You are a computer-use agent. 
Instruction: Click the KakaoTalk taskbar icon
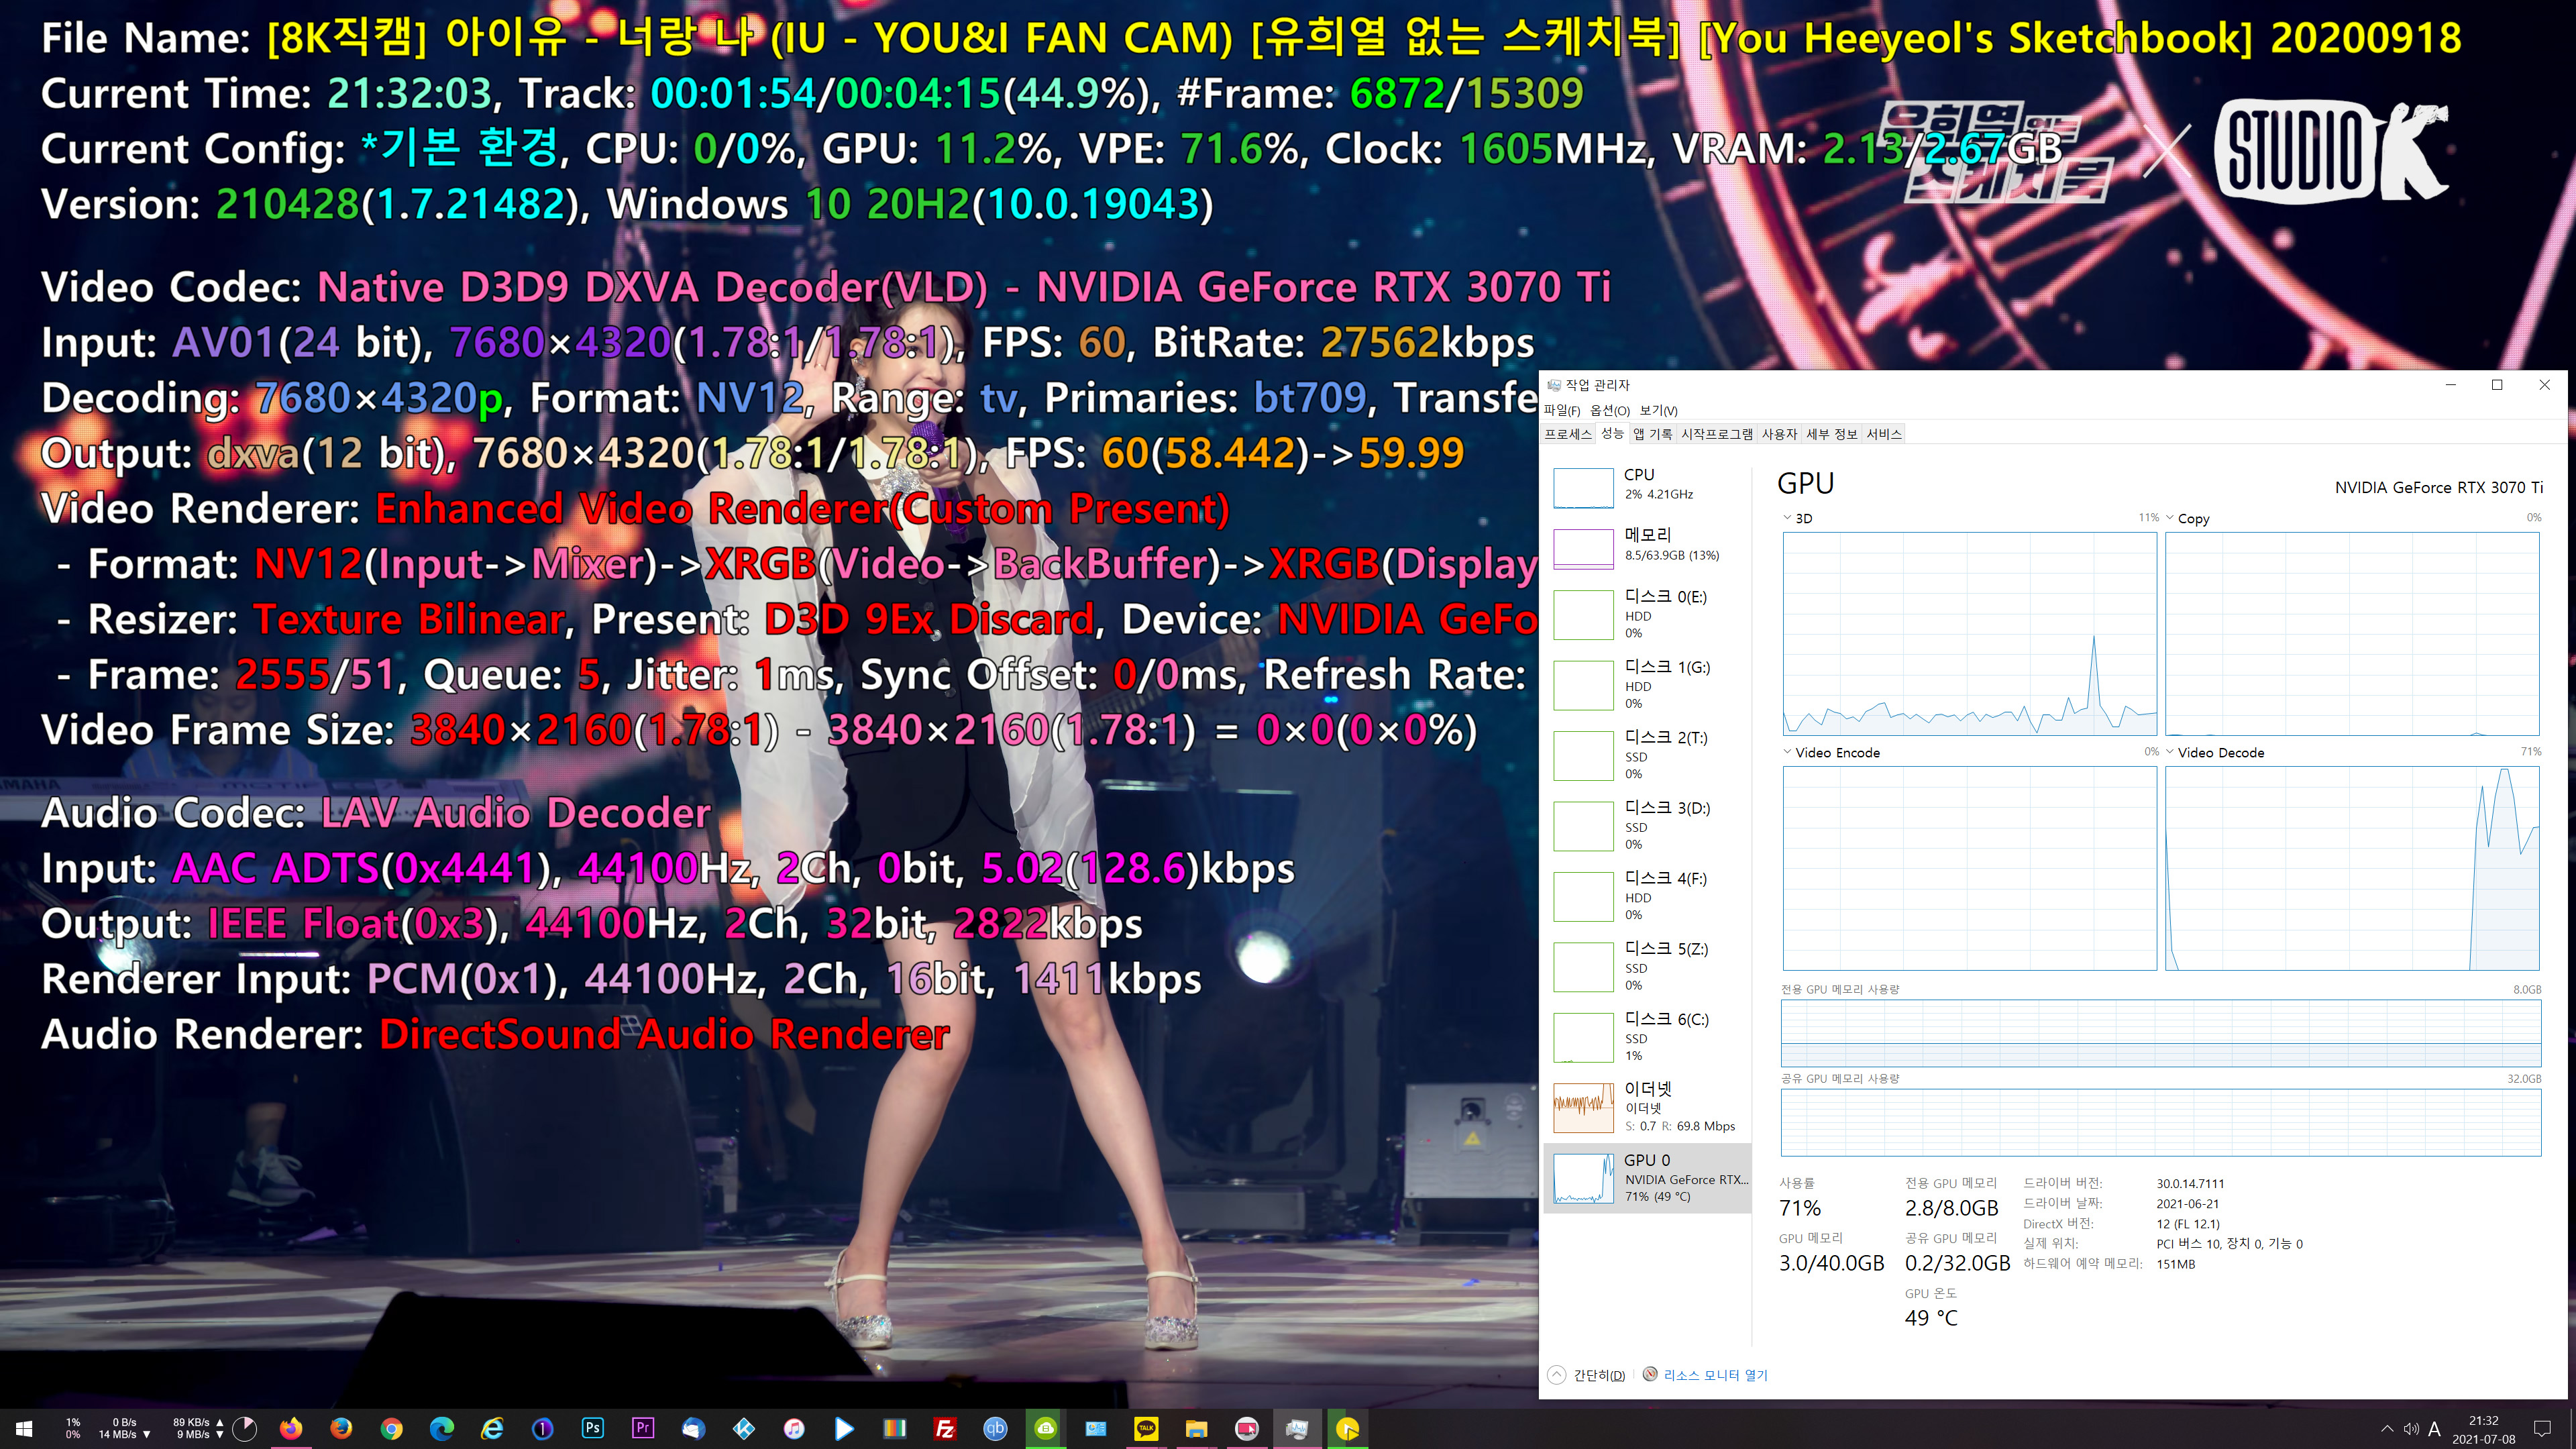(1146, 1428)
